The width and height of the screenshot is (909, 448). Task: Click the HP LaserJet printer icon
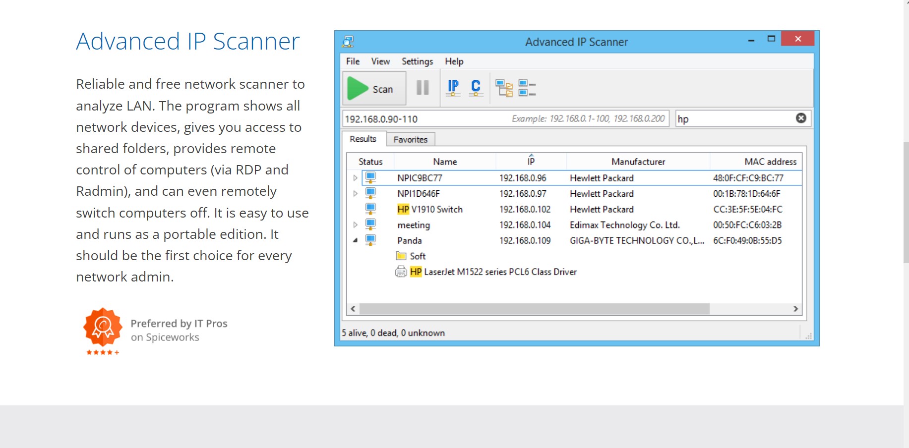[x=401, y=272]
